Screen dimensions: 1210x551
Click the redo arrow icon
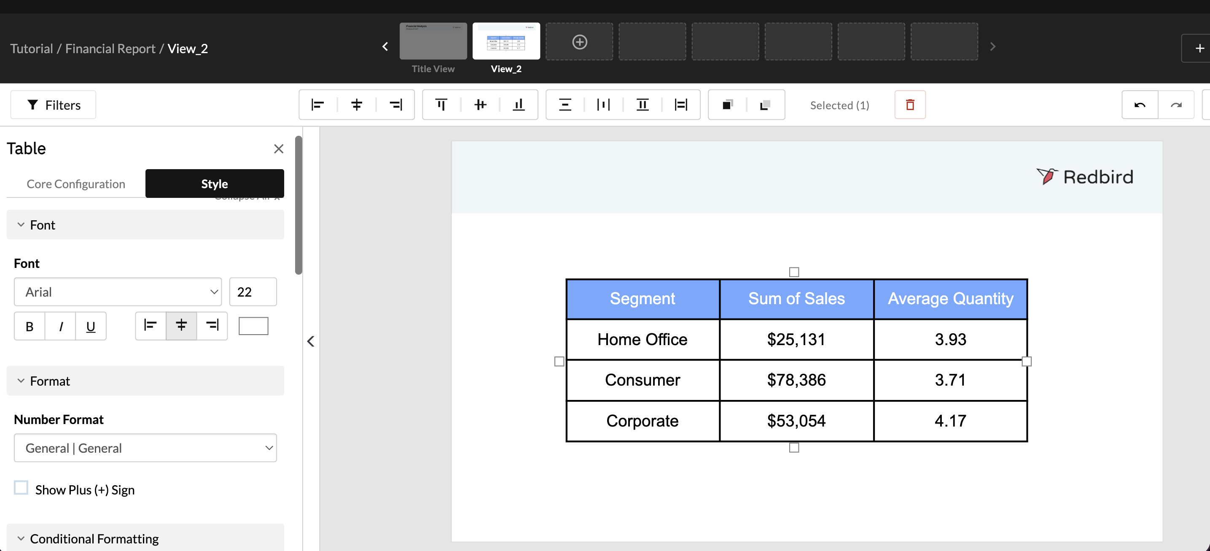pos(1176,104)
